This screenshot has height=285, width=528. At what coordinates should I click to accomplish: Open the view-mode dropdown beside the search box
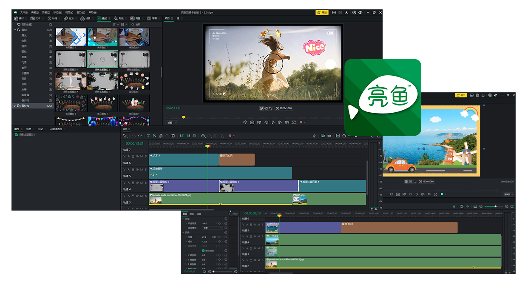click(124, 25)
